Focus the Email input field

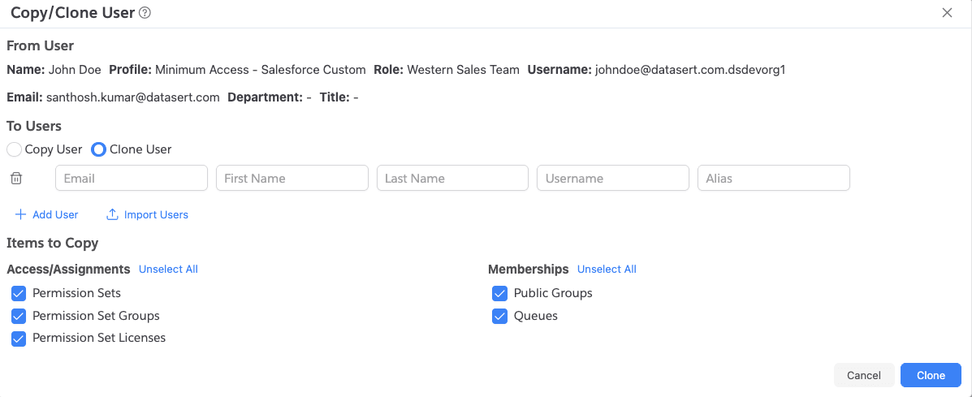click(132, 178)
